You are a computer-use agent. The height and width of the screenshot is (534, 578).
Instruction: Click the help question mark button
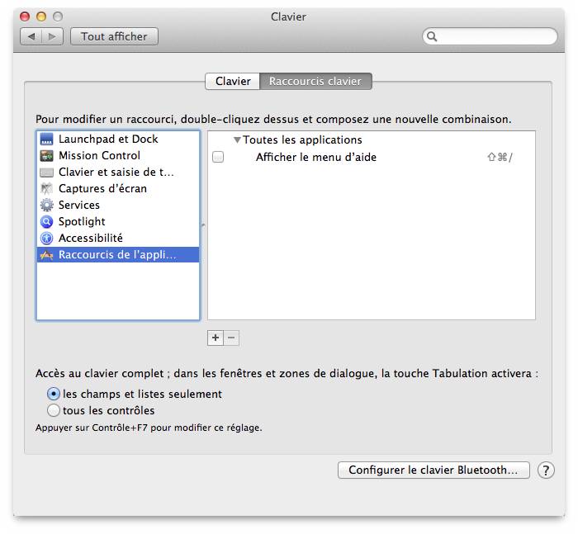click(x=546, y=470)
